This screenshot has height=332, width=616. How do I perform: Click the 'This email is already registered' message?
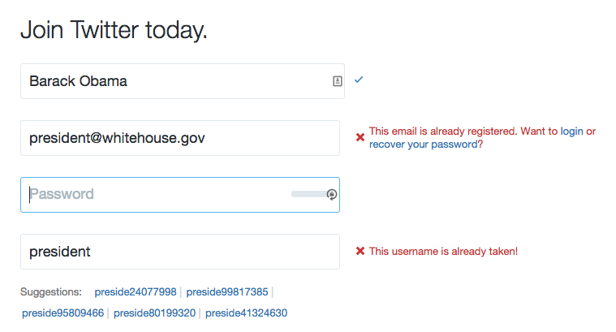tap(454, 131)
